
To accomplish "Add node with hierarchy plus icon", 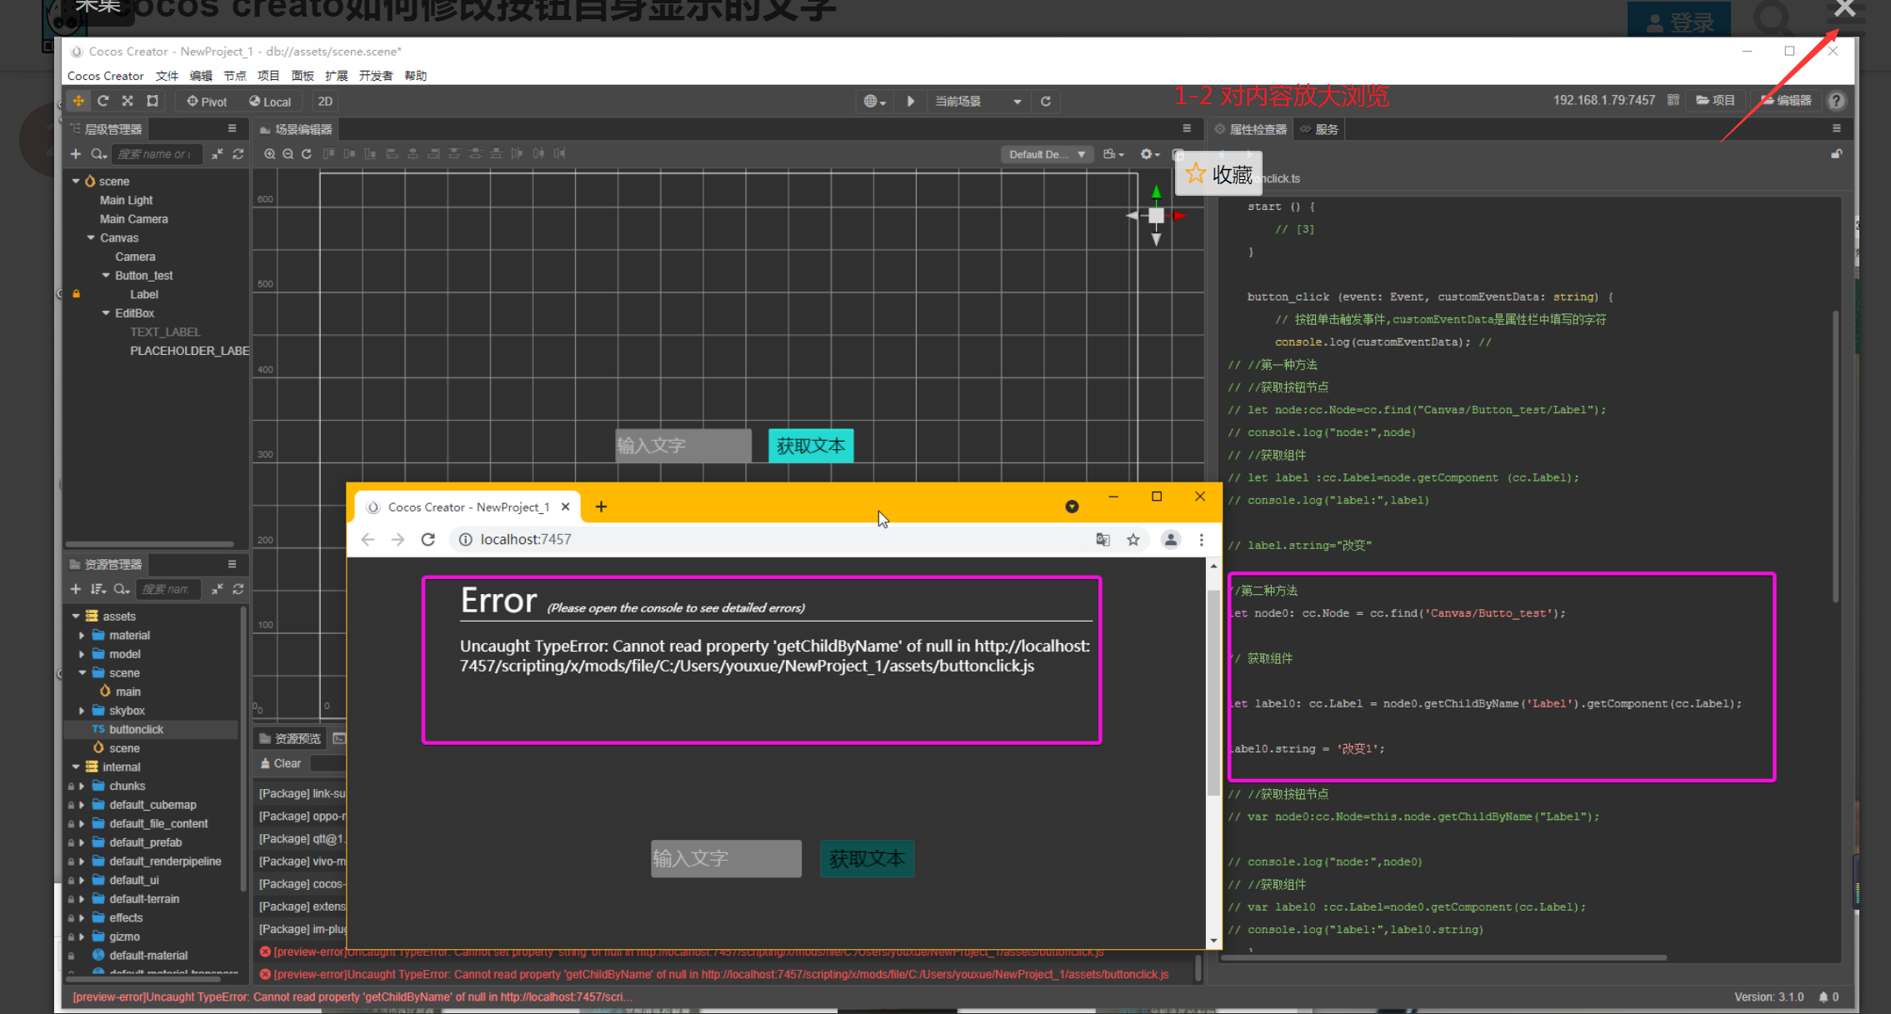I will click(x=76, y=154).
